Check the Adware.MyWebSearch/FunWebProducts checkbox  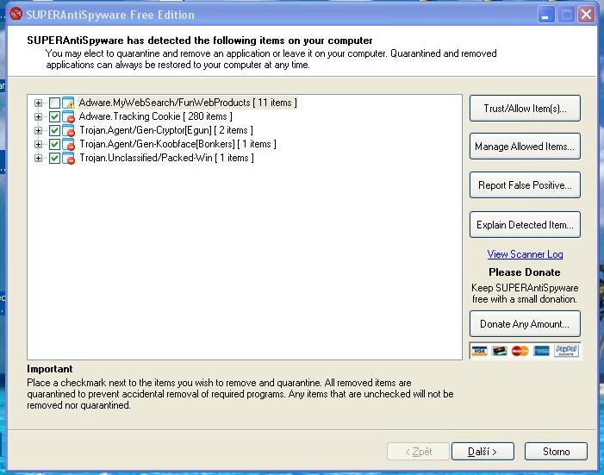pos(54,103)
